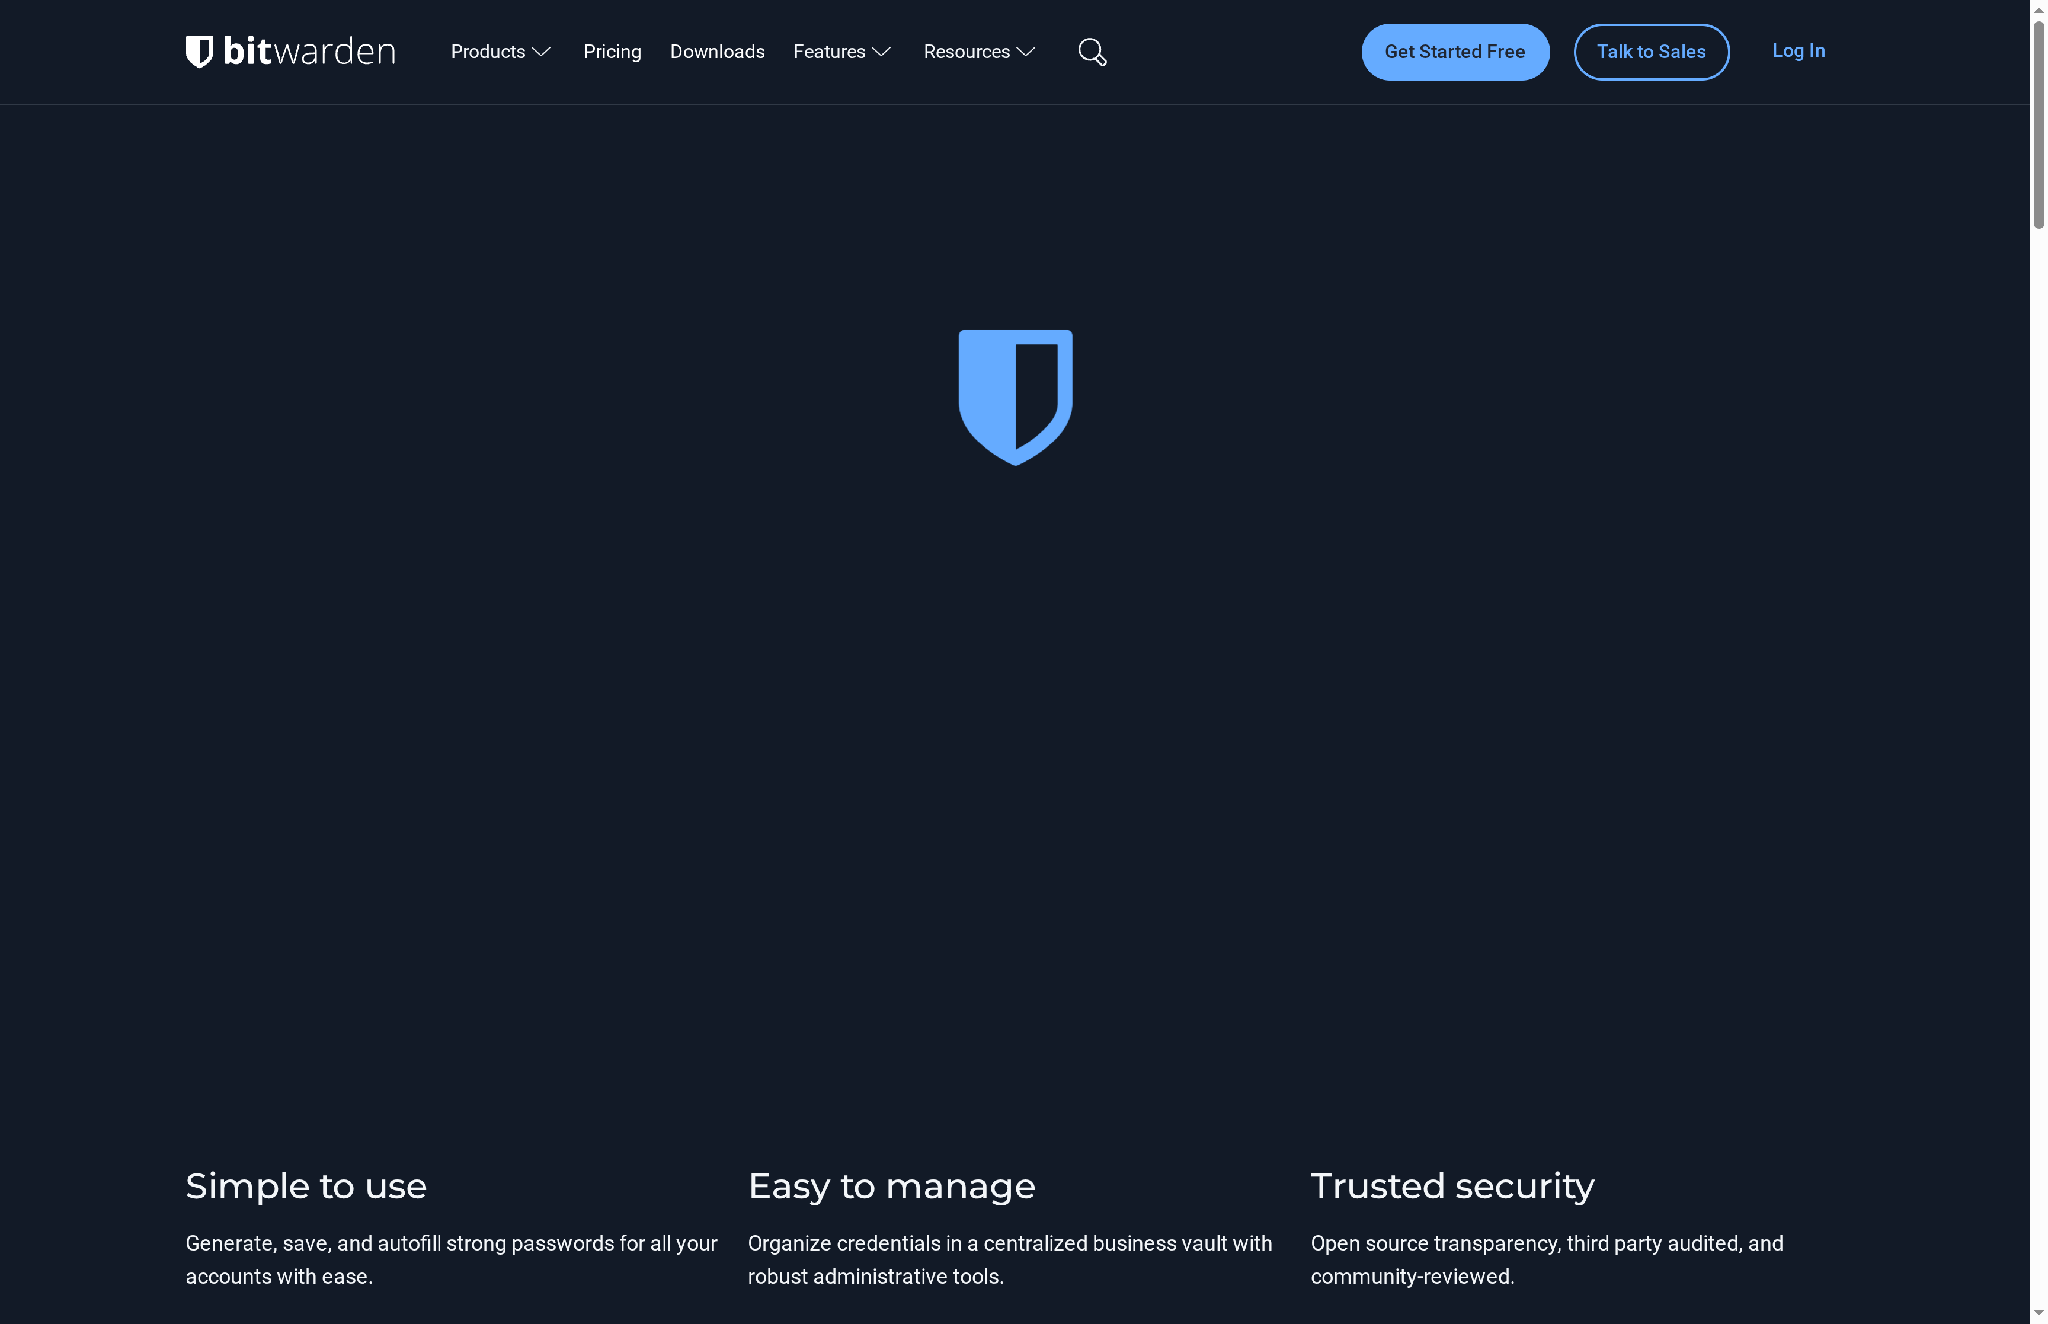Viewport: 2048px width, 1324px height.
Task: Expand the Features dropdown menu
Action: (x=842, y=52)
